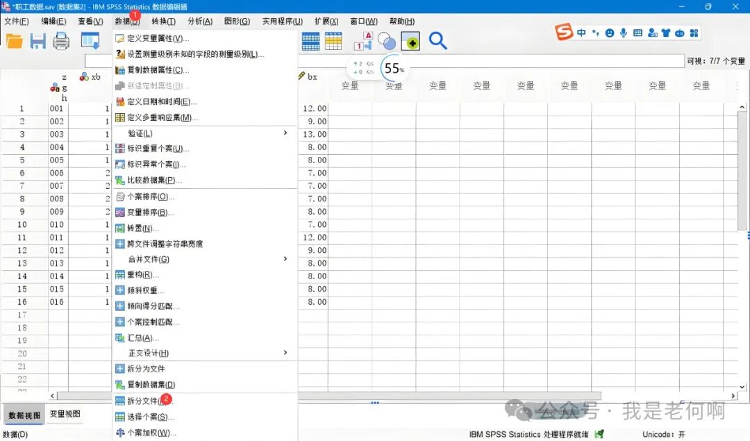
Task: Click the Sogou toolbox grid icon
Action: click(694, 33)
